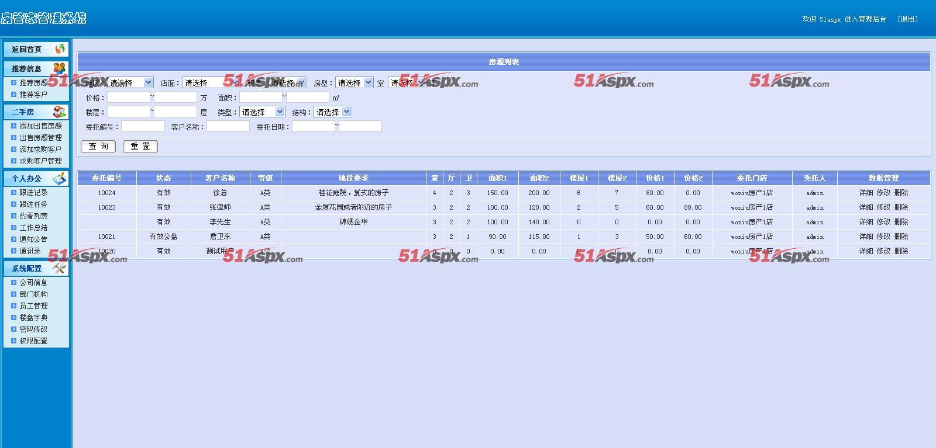Click arrow bullet beside 通讯录
936x448 pixels.
(14, 251)
